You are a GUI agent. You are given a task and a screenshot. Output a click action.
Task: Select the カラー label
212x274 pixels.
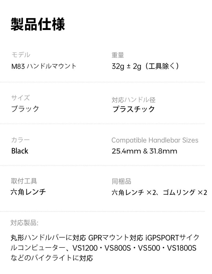pyautogui.click(x=21, y=140)
